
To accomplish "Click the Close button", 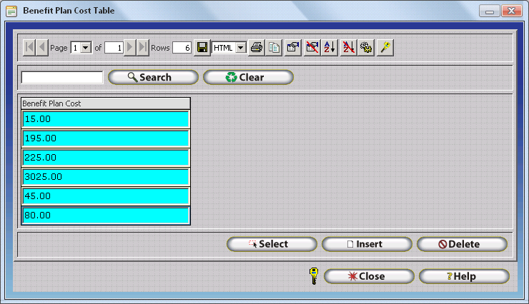I will [369, 276].
